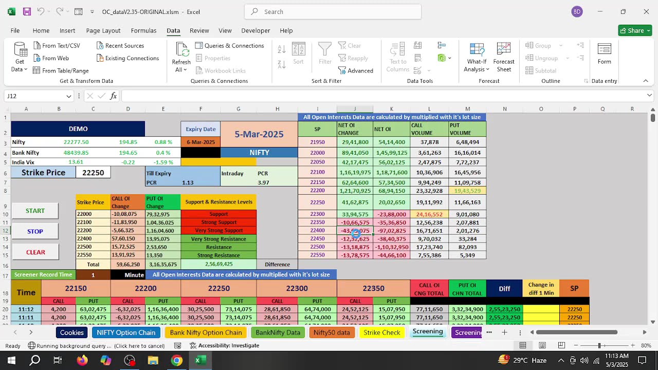Click the Refresh All icon

[181, 50]
